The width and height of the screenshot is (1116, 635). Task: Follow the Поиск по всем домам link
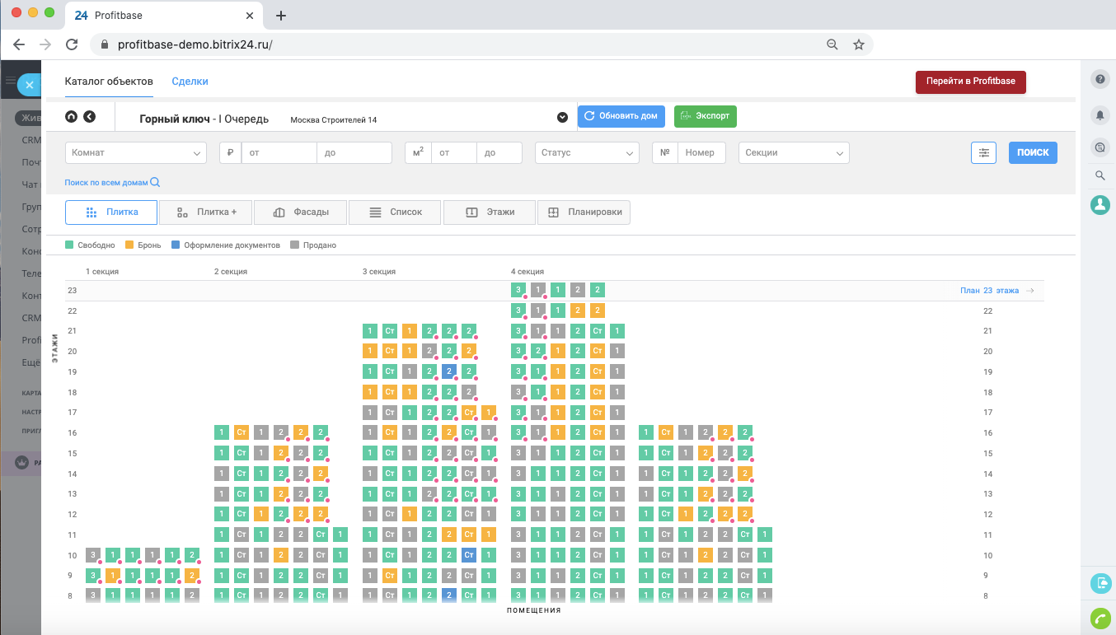coord(112,182)
